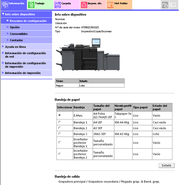The image size is (179, 185).
Task: Select the Información tab label
Action: 16,3
